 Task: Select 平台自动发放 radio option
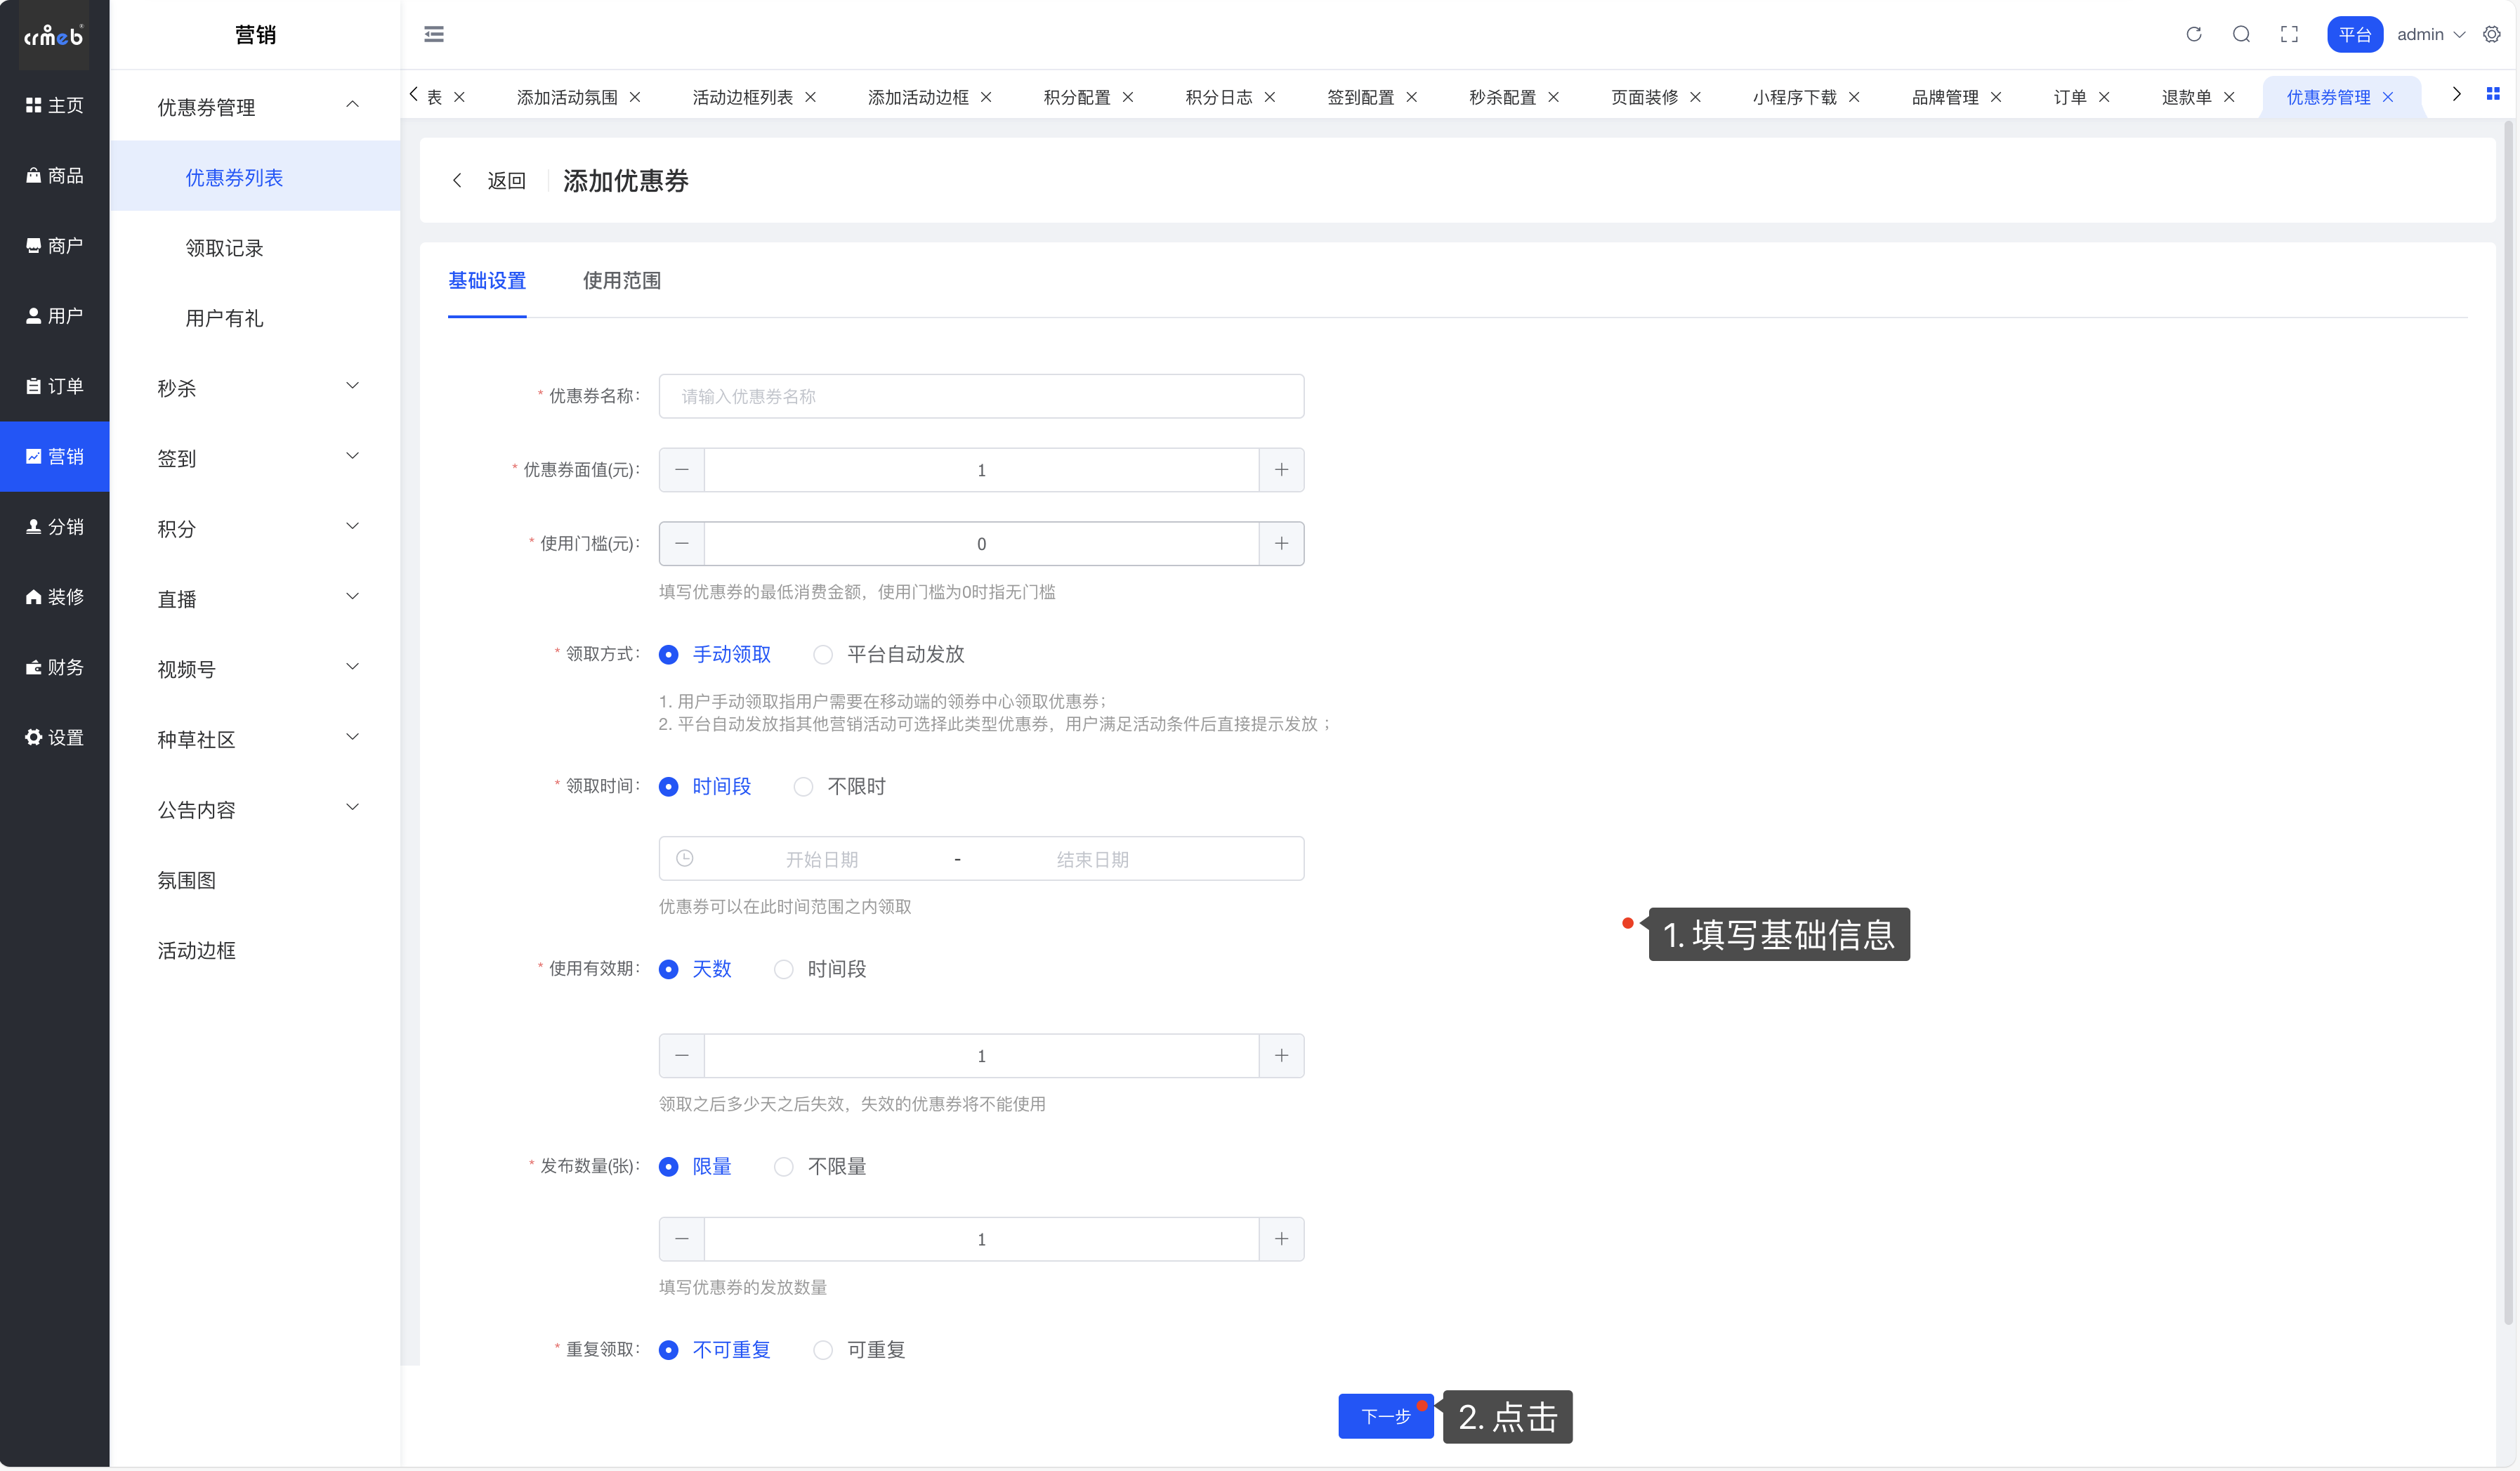(823, 655)
